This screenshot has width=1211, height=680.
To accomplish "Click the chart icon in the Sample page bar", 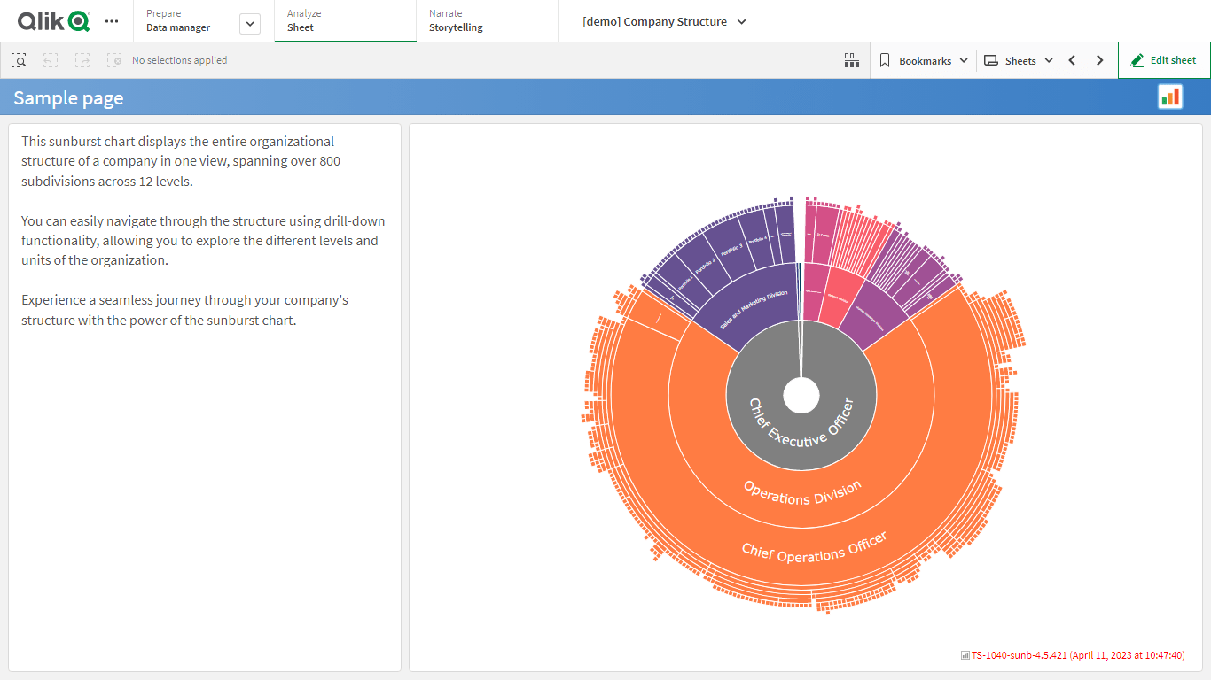I will click(x=1169, y=96).
